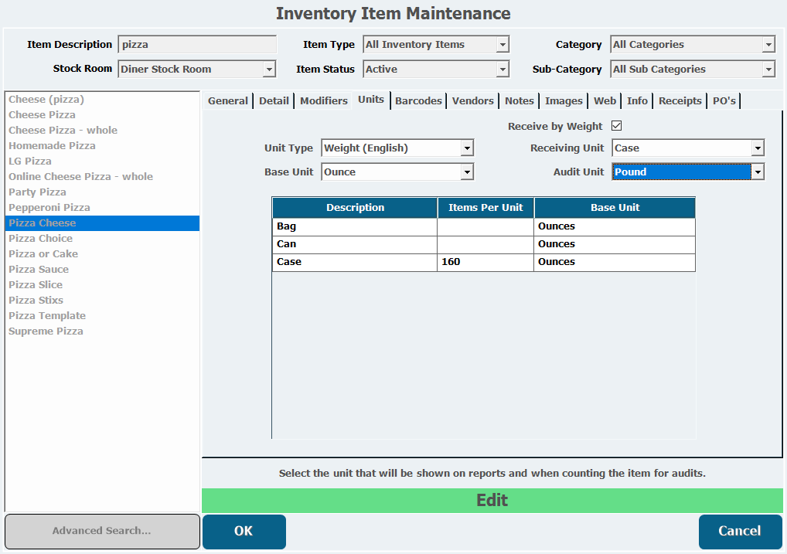Click the Advanced Search button
This screenshot has width=787, height=554.
[101, 531]
